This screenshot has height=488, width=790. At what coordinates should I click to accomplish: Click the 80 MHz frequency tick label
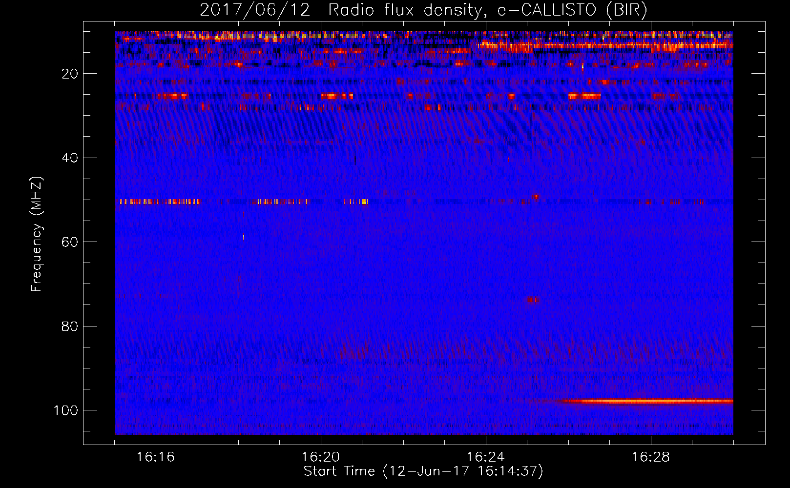pyautogui.click(x=70, y=326)
